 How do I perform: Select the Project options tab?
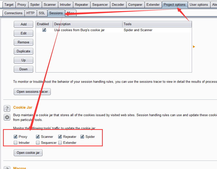click(x=174, y=4)
